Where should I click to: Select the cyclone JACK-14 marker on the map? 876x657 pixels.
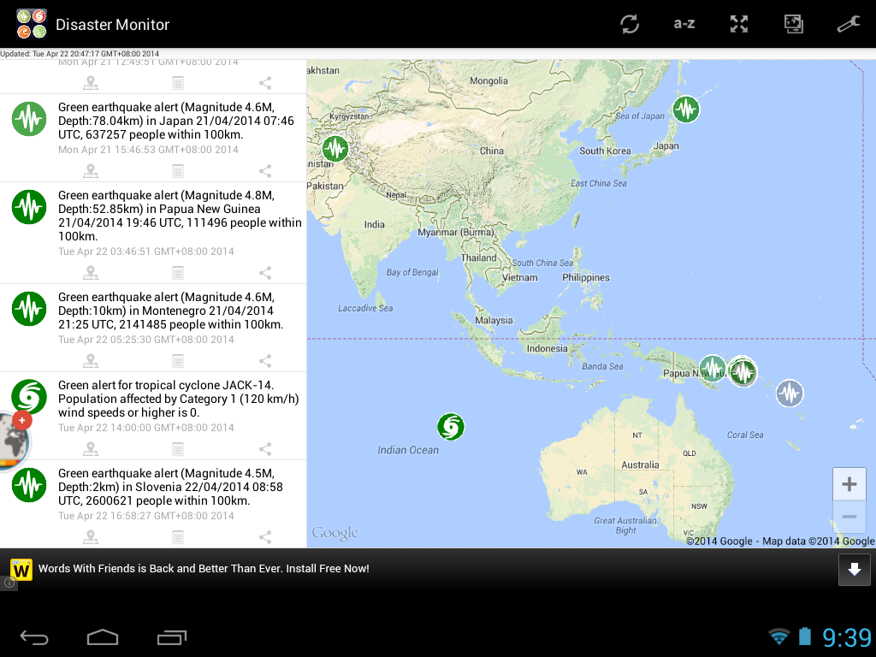click(x=451, y=426)
